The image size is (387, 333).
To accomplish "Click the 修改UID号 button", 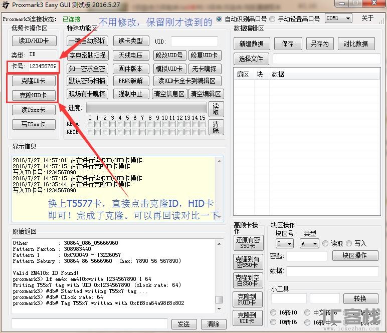I will point(169,55).
